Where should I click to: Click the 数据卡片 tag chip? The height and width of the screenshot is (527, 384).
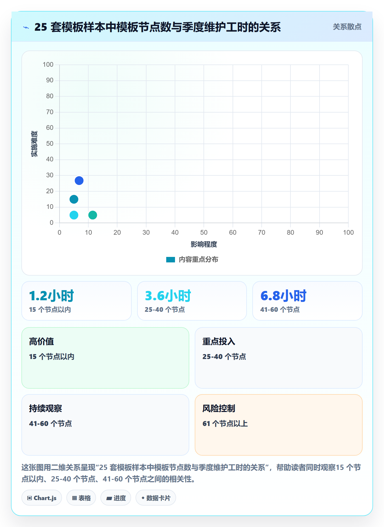(x=156, y=498)
